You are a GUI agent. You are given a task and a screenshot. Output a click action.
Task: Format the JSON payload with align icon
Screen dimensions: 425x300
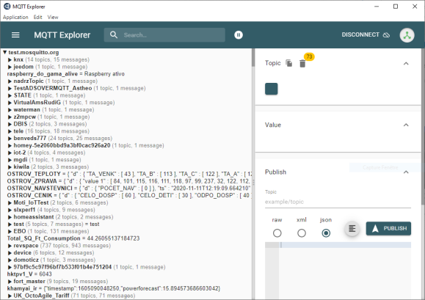click(352, 229)
